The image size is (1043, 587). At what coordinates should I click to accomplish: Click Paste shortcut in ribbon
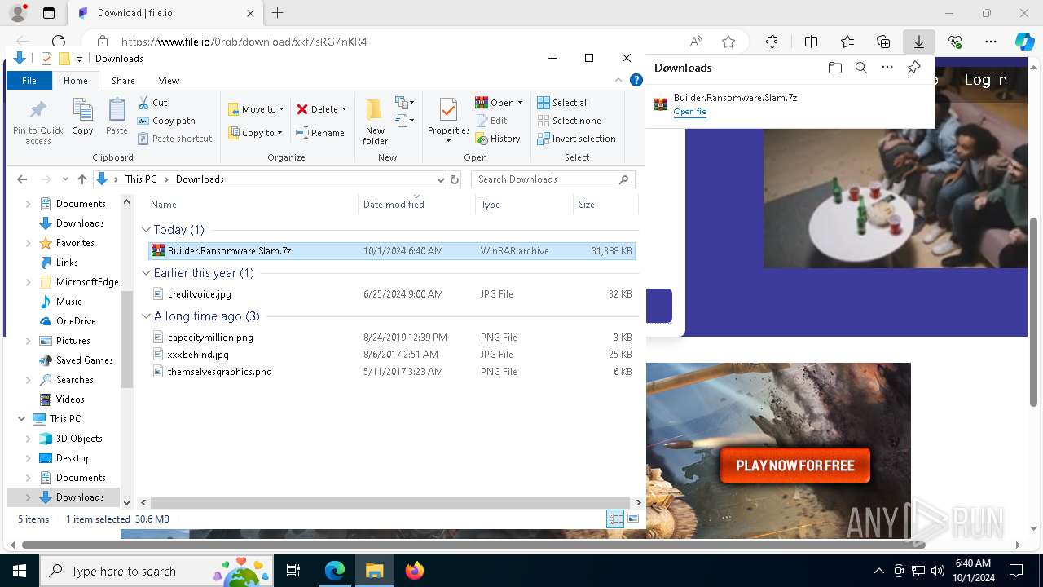tap(174, 139)
